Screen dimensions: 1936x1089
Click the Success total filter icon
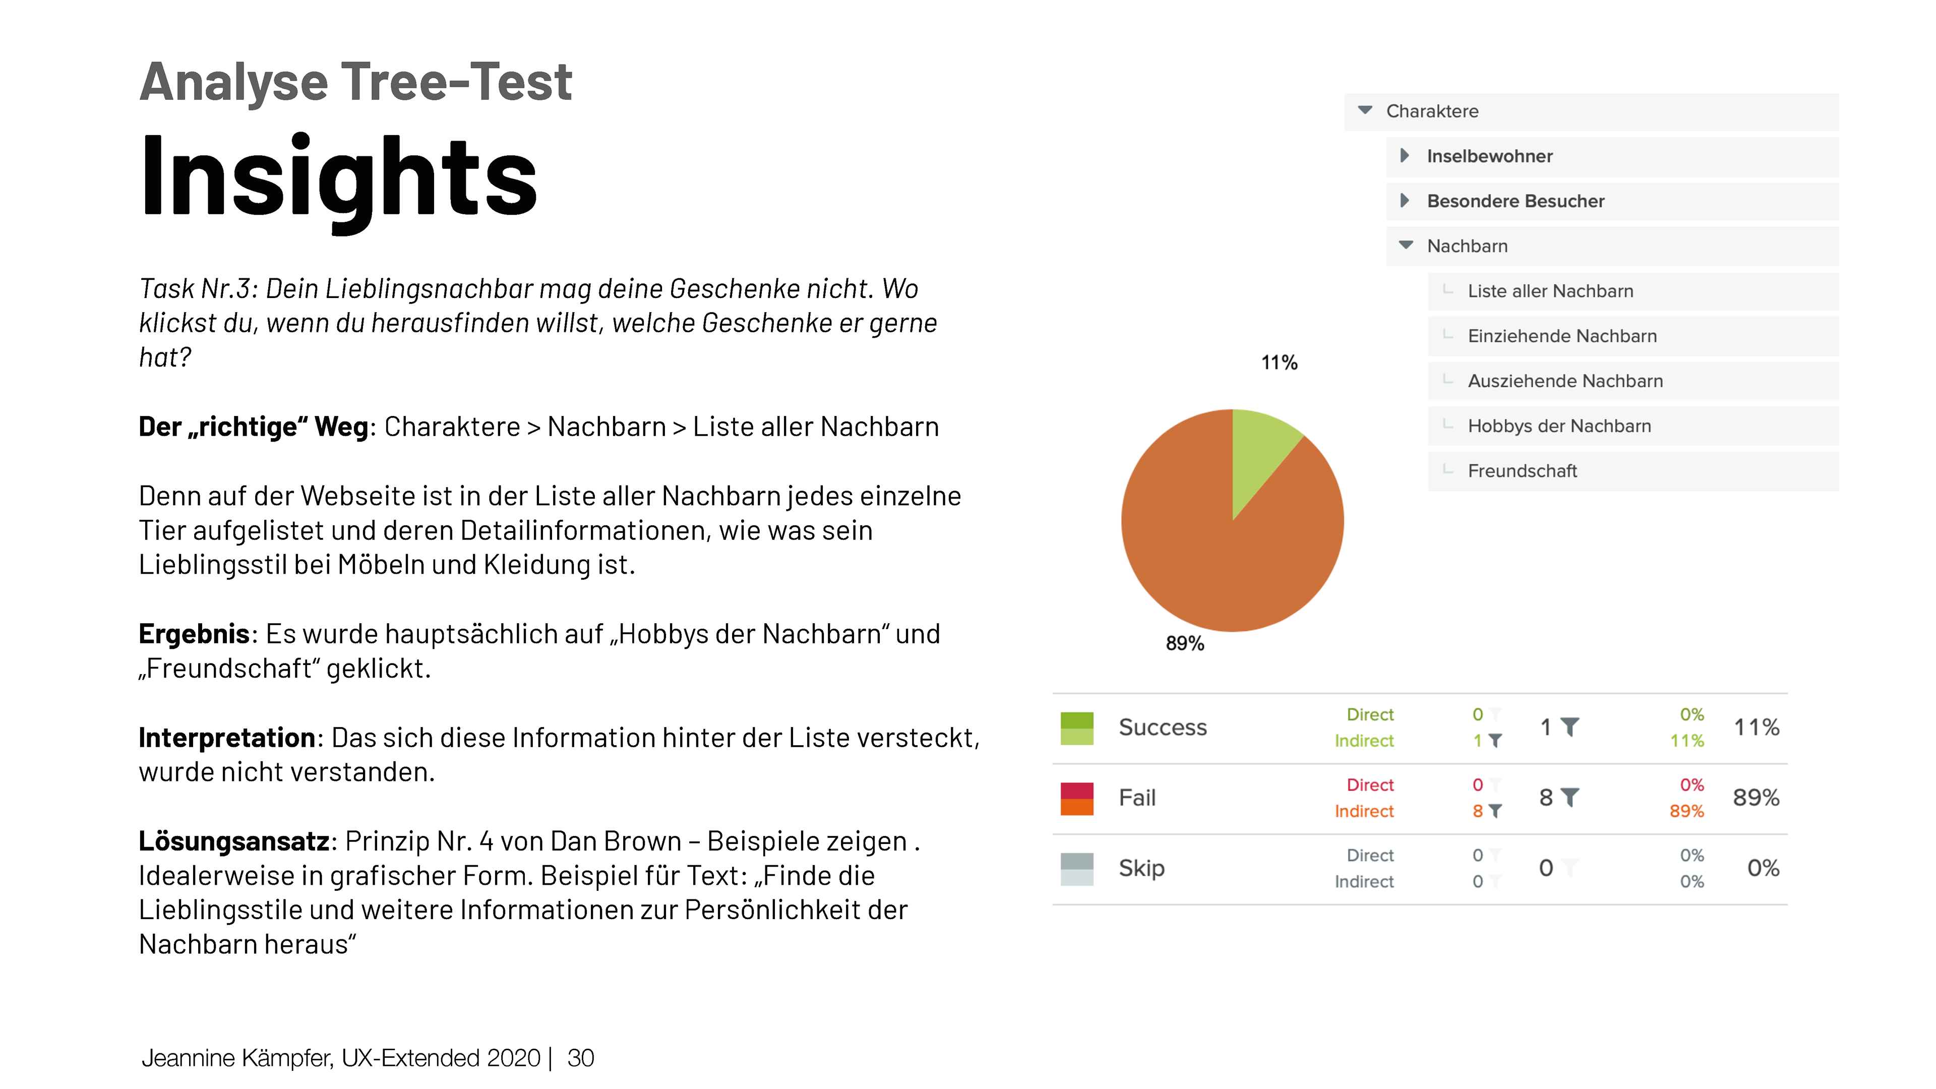pos(1570,727)
